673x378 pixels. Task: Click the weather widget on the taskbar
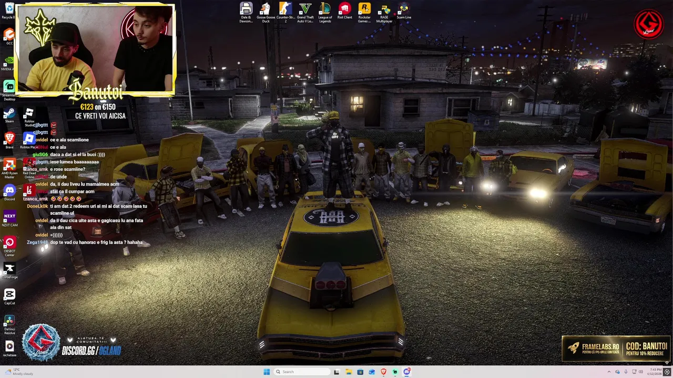click(x=20, y=372)
